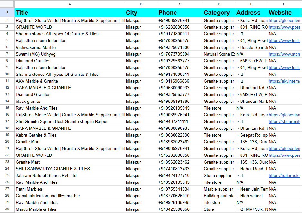Select phone +918770626010 cell
The image size is (302, 213).
tap(180, 196)
